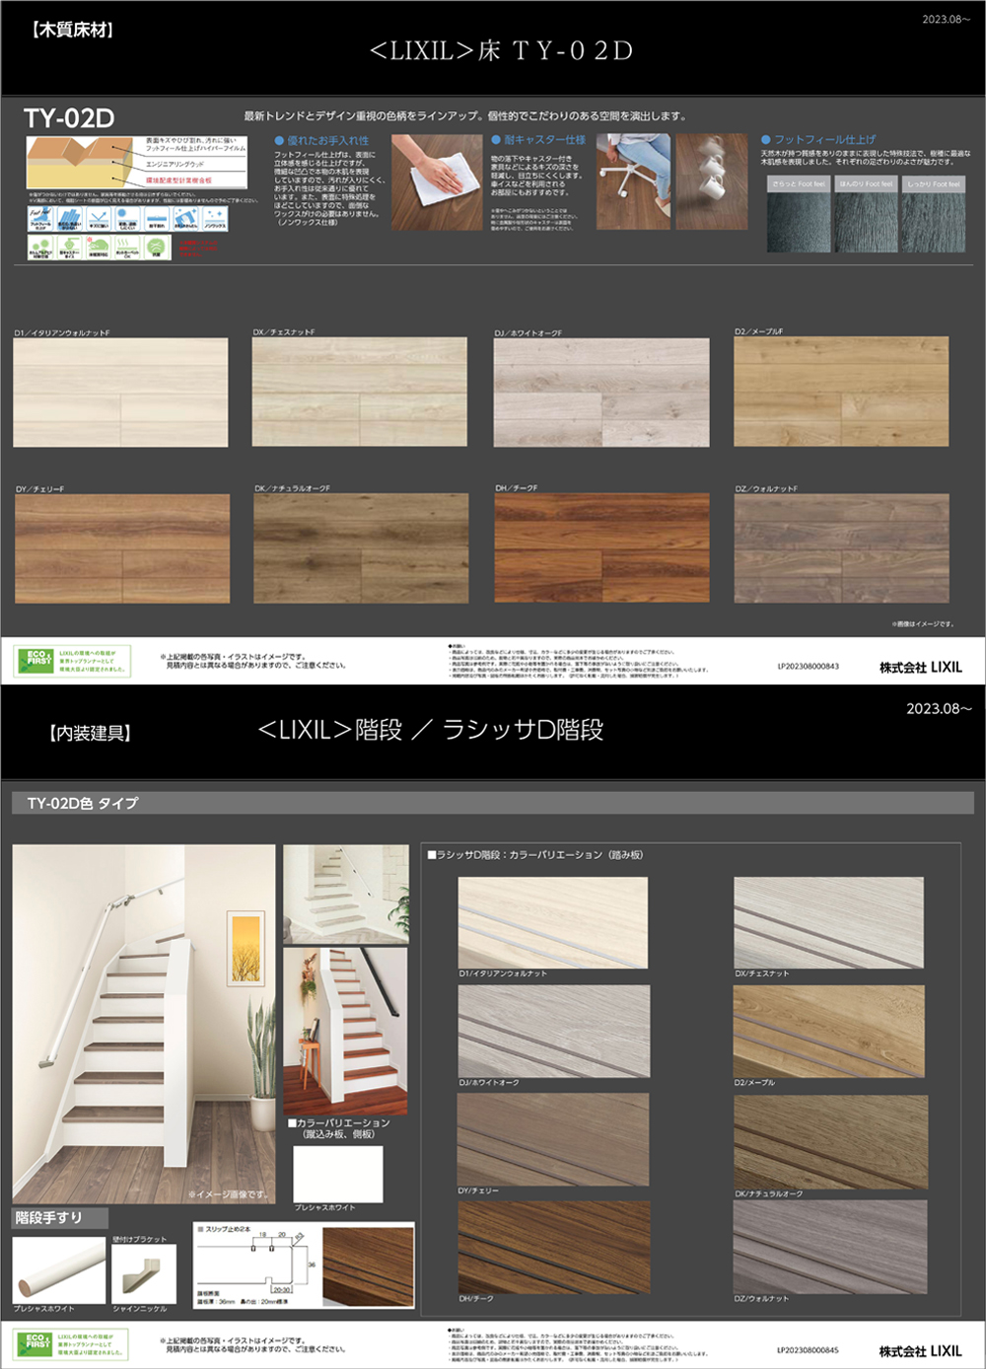Select the DX/チェスナットF floor swatch

360,392
